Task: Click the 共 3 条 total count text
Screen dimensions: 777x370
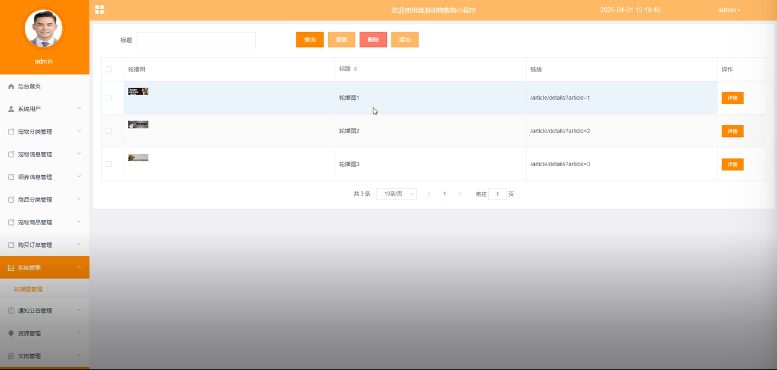Action: 361,194
